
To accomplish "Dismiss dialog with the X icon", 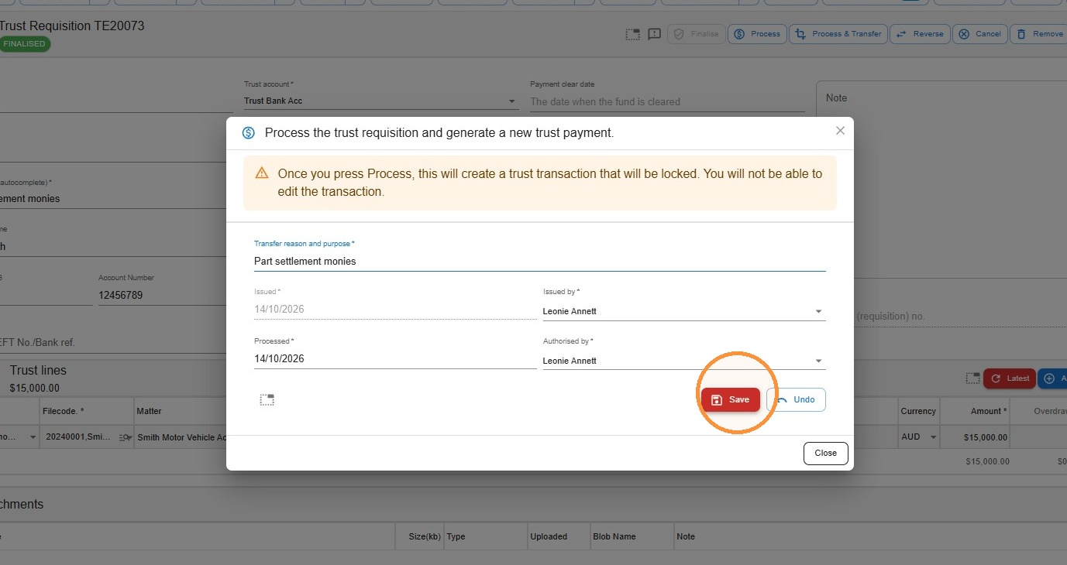I will click(840, 131).
